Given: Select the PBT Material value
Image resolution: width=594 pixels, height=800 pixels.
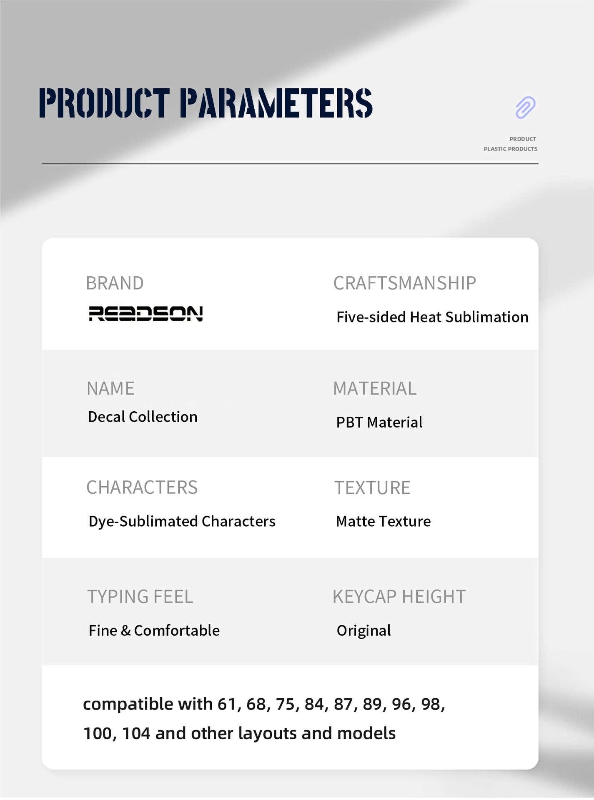Looking at the screenshot, I should [379, 422].
